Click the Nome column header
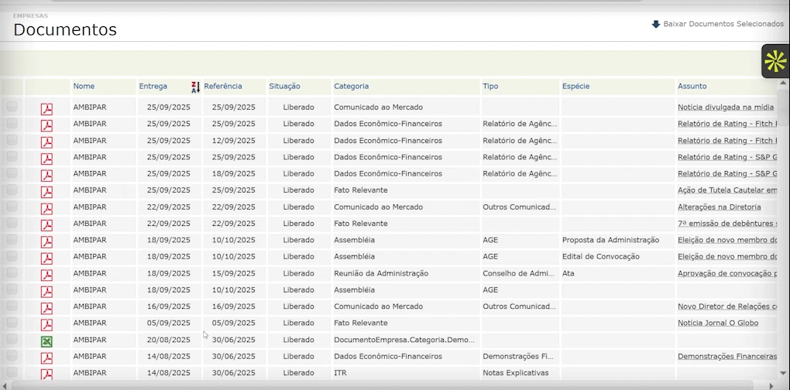 click(84, 86)
